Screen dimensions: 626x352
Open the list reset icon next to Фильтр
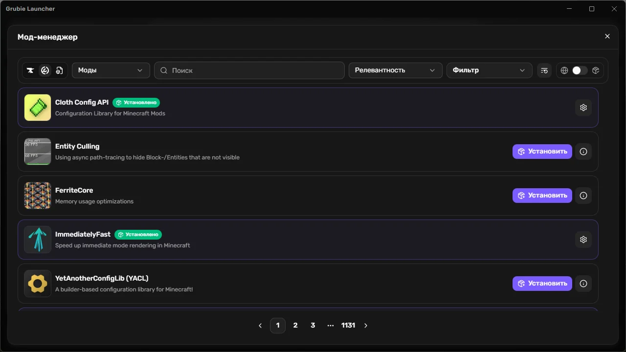(544, 70)
